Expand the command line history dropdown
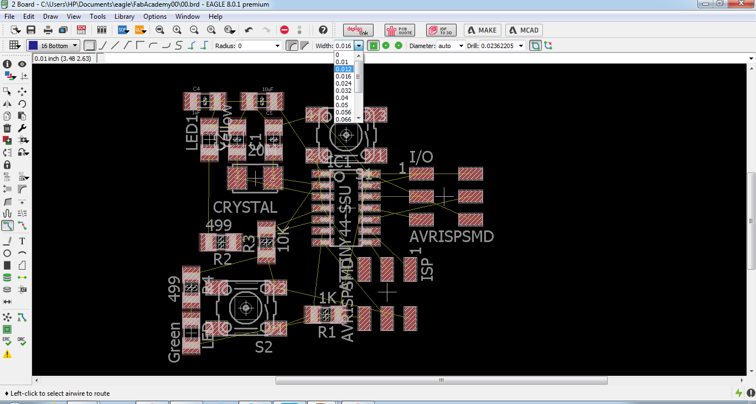 pos(751,58)
